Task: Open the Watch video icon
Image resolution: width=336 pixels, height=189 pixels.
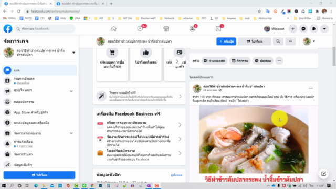Action: click(x=140, y=29)
